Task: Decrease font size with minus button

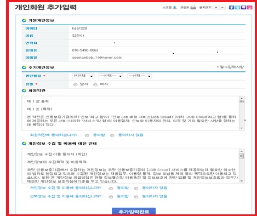Action: [x=222, y=8]
